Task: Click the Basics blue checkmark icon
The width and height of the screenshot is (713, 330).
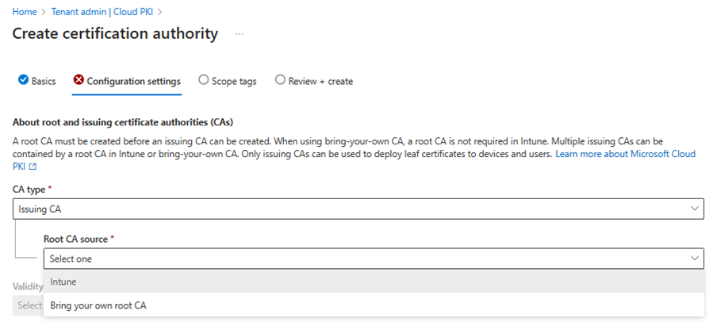Action: pos(23,80)
